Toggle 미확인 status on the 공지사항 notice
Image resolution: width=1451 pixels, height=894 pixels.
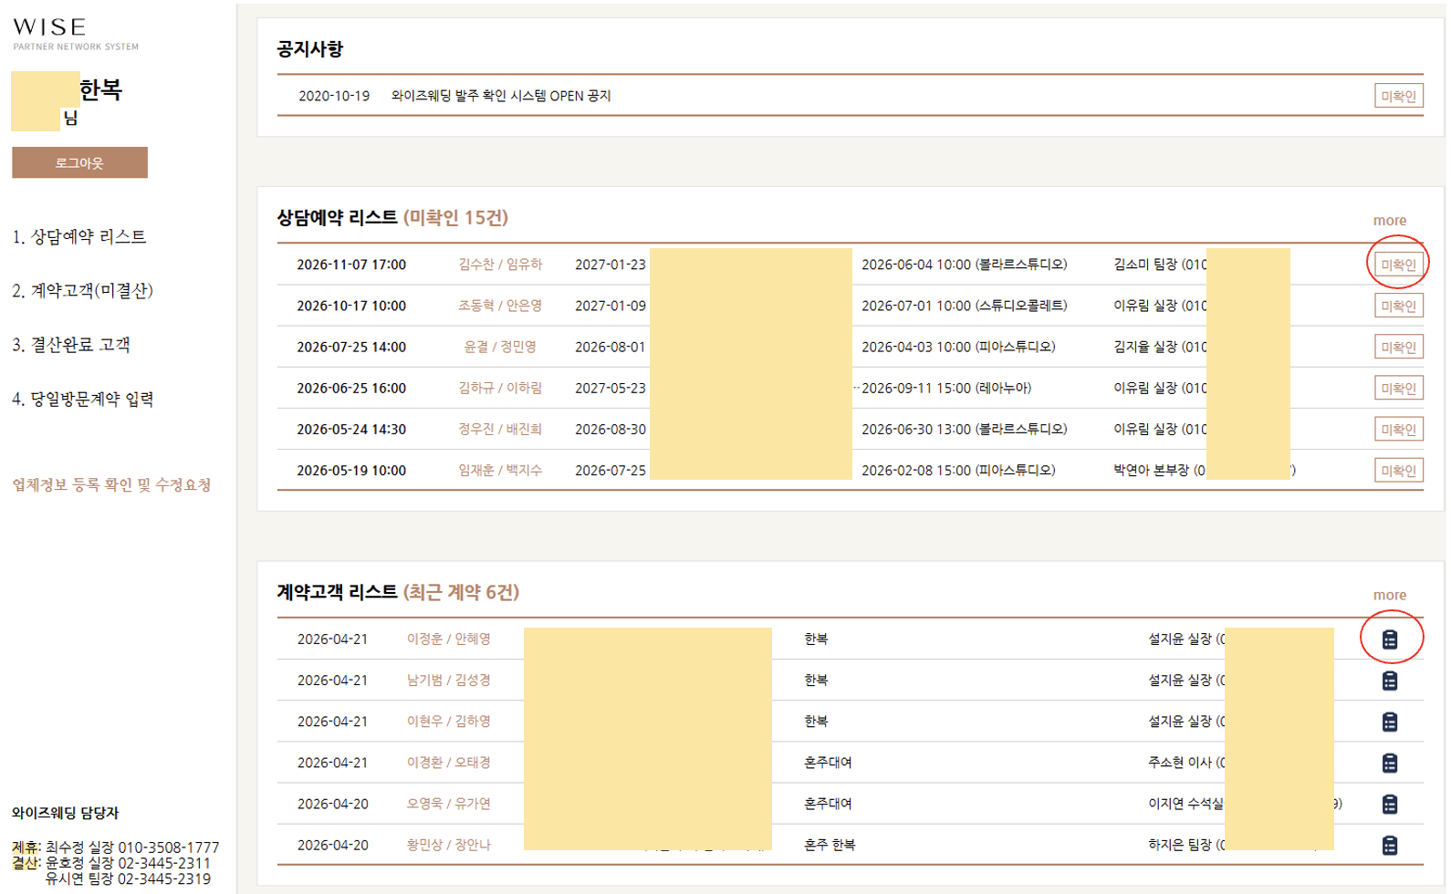(1397, 96)
